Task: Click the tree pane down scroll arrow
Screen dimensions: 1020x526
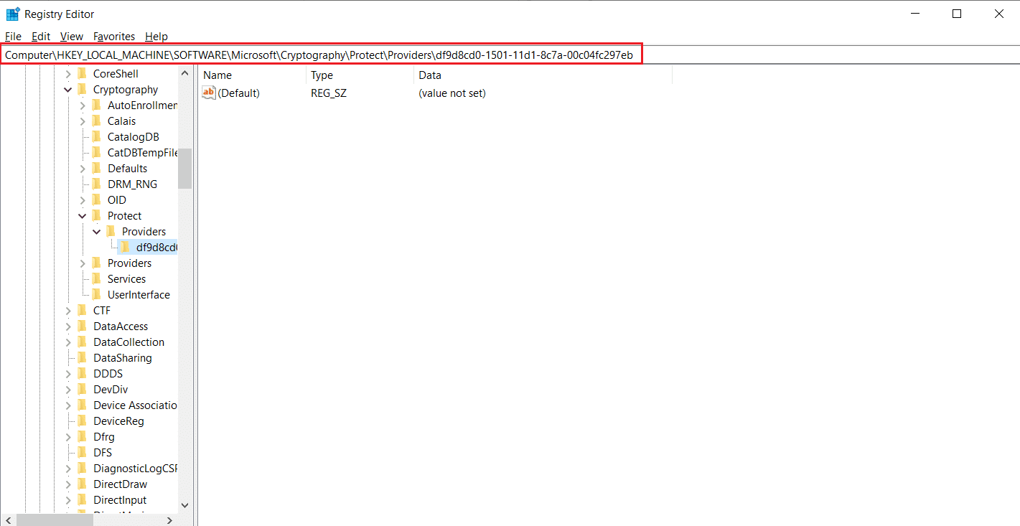Action: point(185,506)
